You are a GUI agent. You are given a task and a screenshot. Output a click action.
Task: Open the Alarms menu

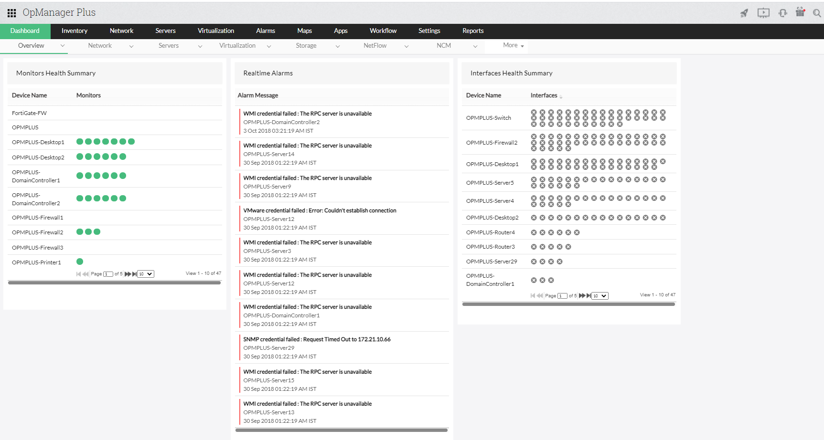pos(266,31)
